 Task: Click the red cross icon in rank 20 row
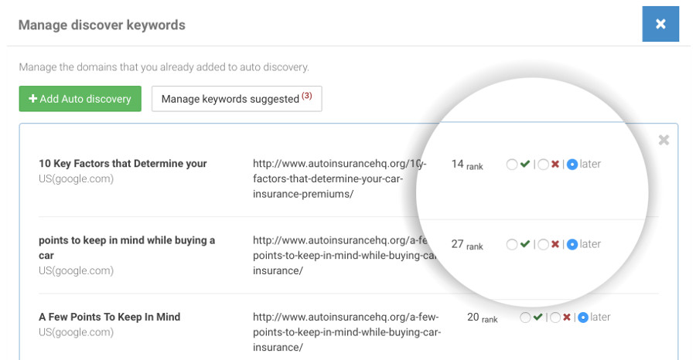[x=568, y=318]
